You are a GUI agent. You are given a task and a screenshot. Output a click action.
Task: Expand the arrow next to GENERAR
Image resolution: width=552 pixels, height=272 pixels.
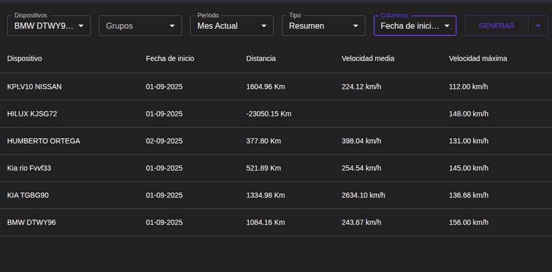(x=538, y=26)
